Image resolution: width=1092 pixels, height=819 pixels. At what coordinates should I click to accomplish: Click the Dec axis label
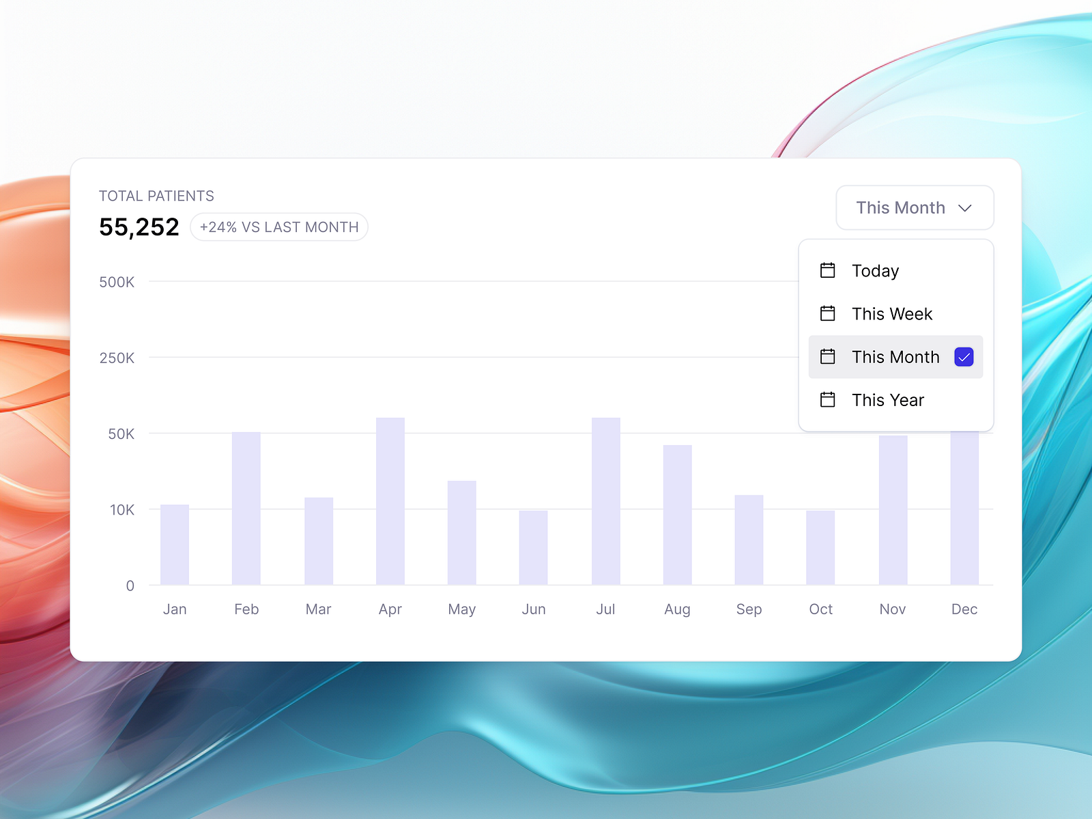tap(964, 609)
